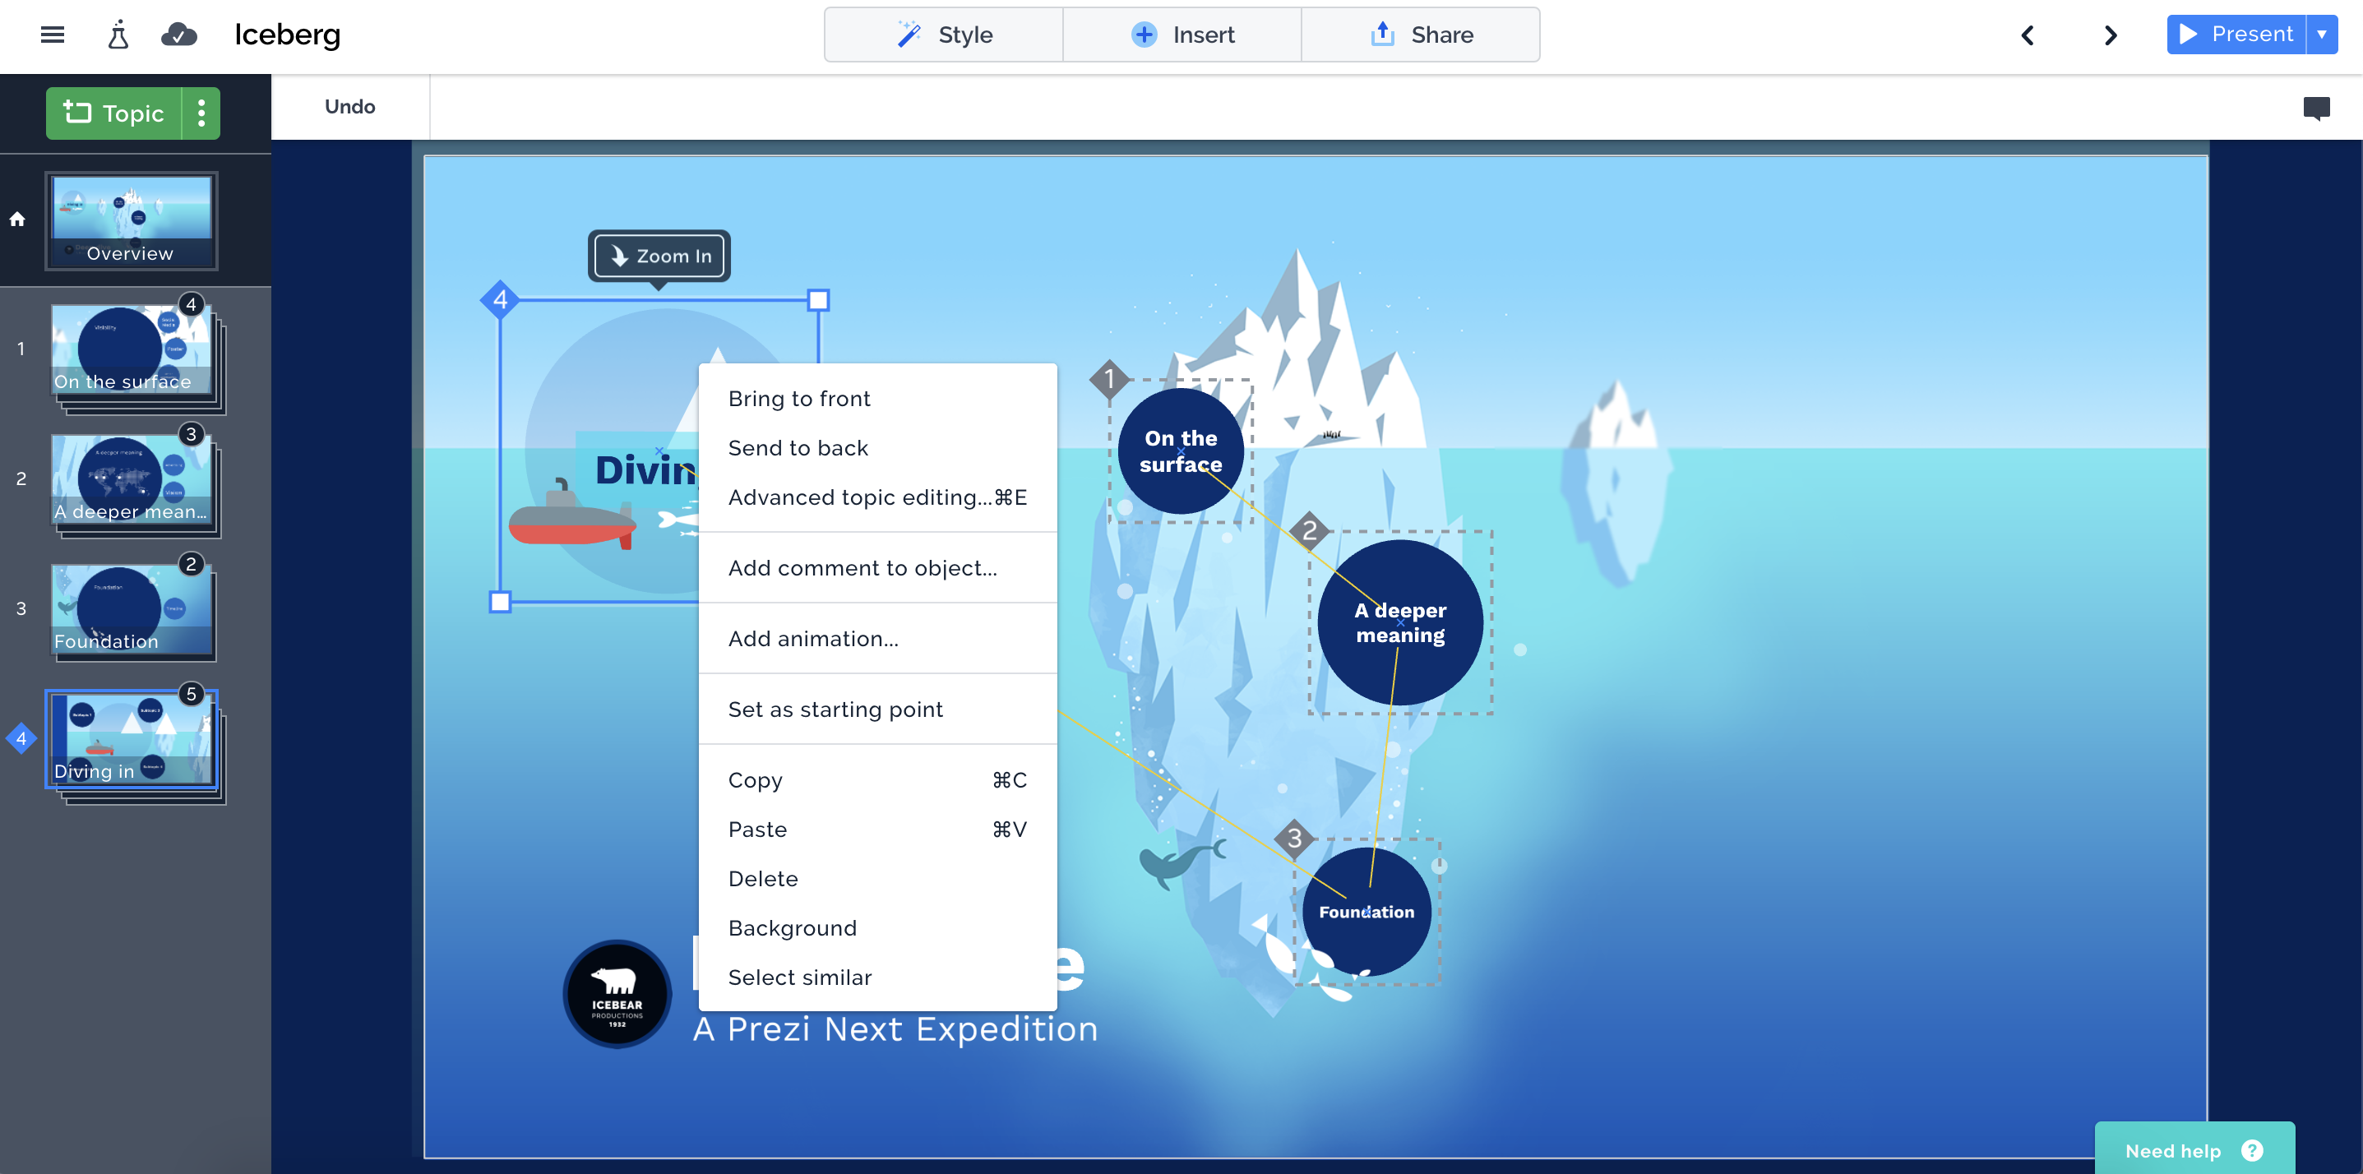Choose Set as starting point

[x=878, y=709]
